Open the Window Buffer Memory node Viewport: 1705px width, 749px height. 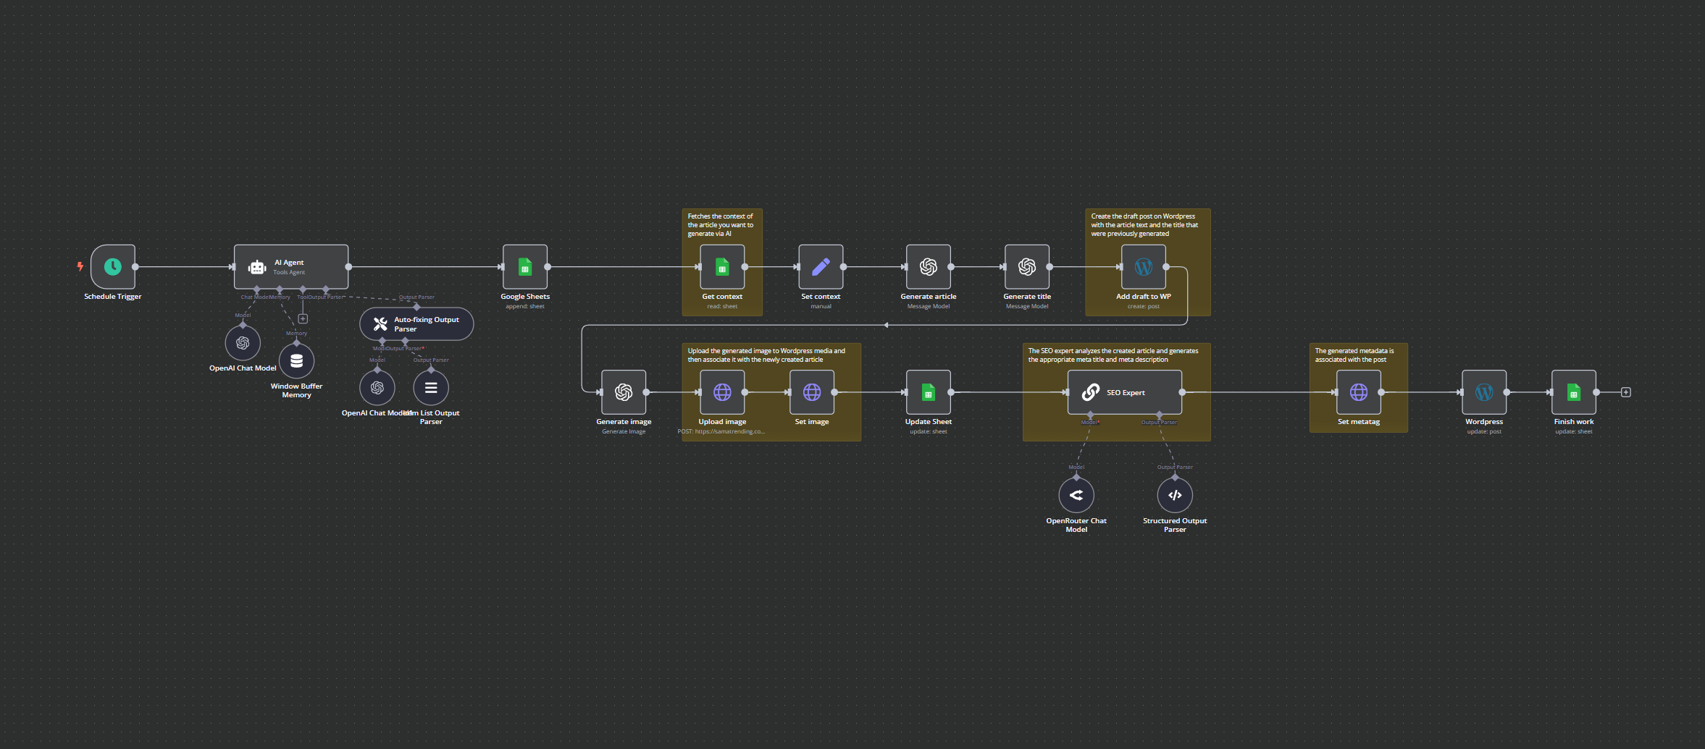296,360
